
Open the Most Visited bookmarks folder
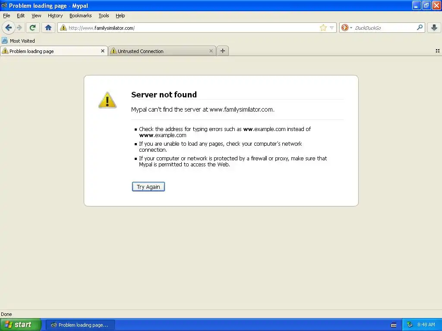18,41
